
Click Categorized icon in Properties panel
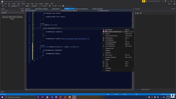[x=136, y=13]
